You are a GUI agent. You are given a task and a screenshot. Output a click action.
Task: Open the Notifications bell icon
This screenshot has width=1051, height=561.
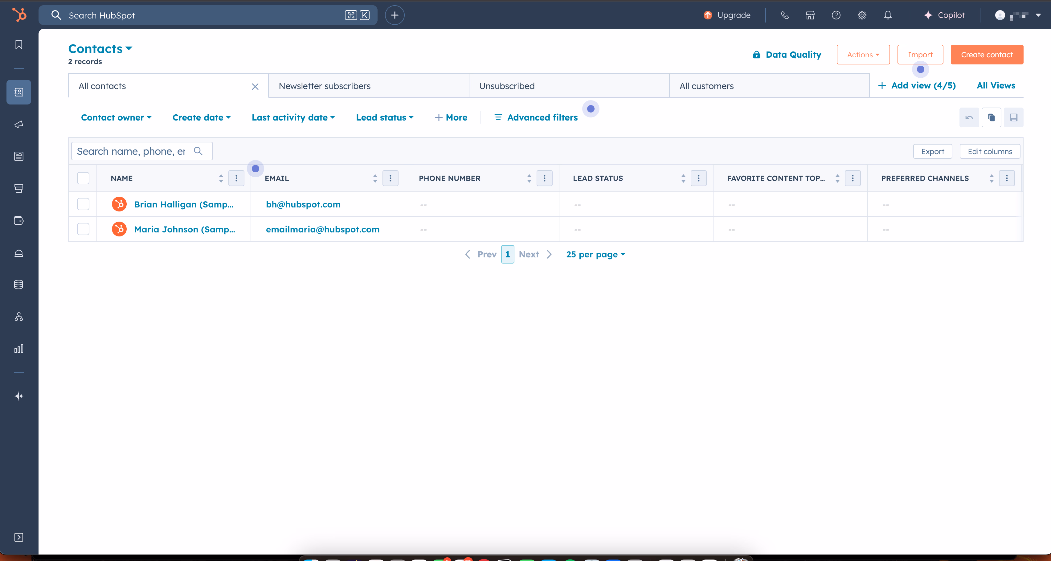888,15
